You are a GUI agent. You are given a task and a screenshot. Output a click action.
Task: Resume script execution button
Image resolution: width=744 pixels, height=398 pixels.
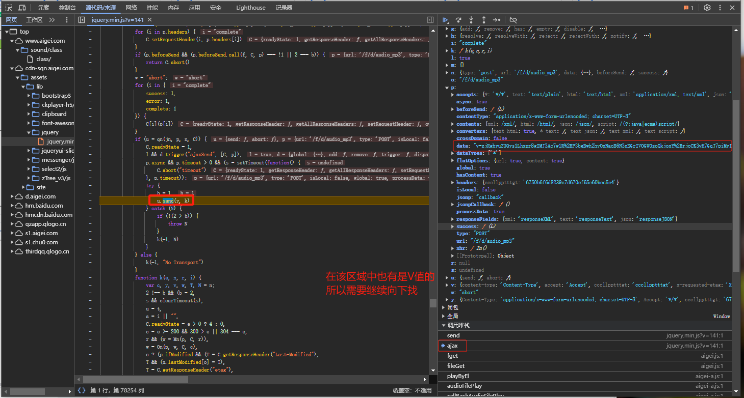(446, 20)
